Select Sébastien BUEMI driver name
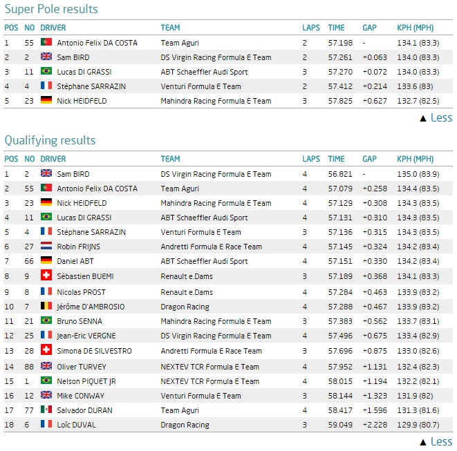 pyautogui.click(x=86, y=276)
